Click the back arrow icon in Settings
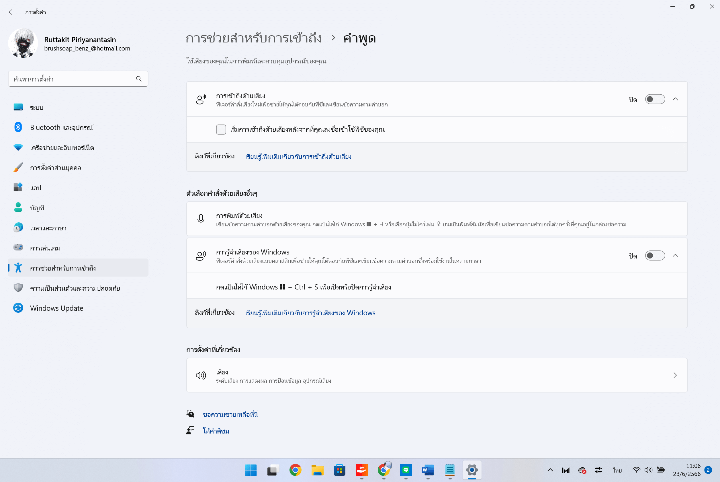 coord(12,12)
